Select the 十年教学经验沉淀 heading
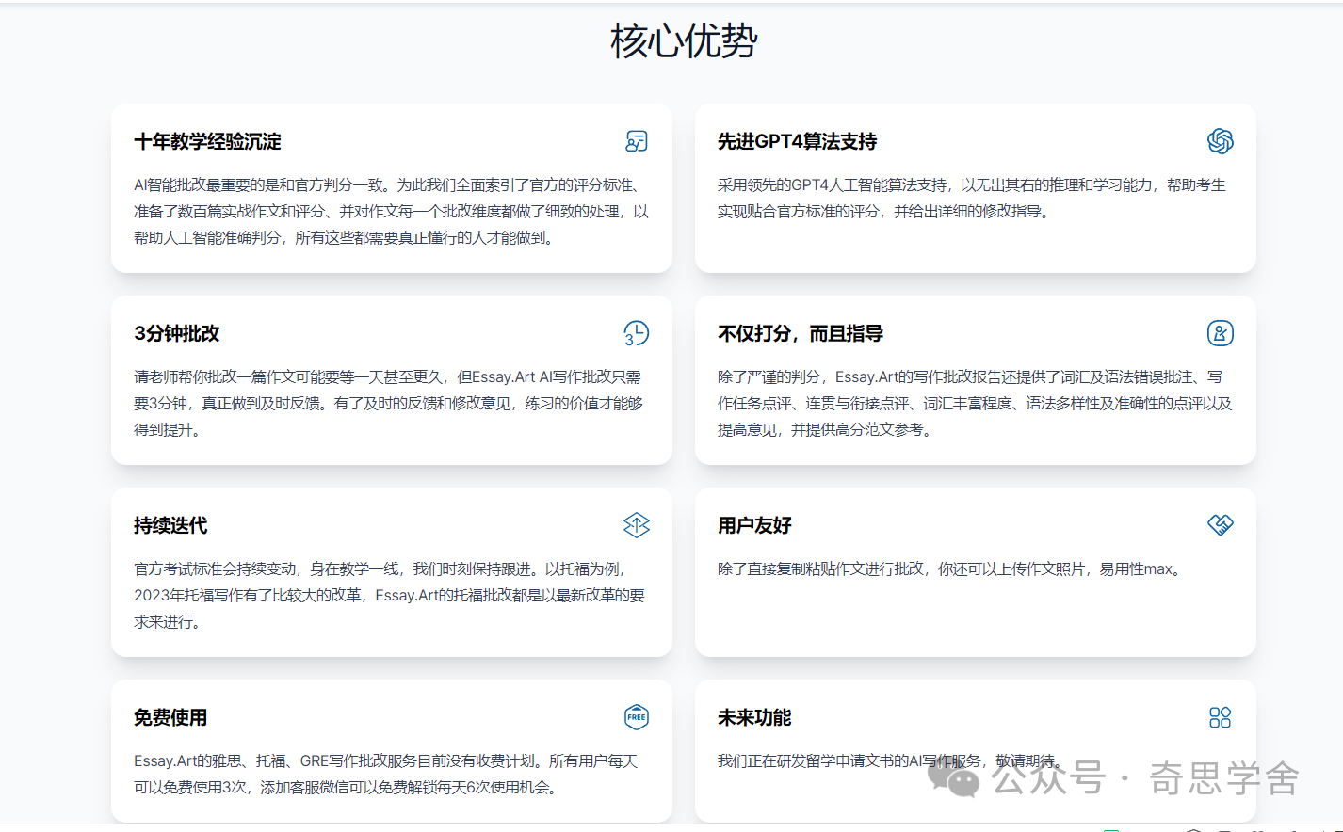 click(207, 142)
